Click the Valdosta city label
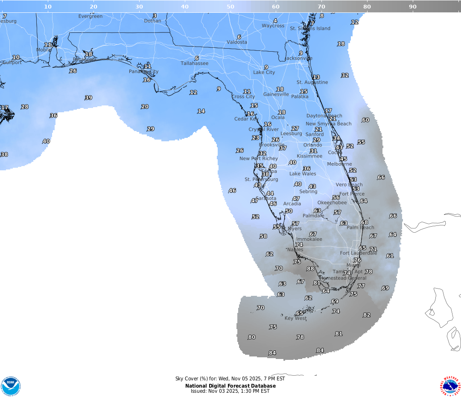 [237, 42]
